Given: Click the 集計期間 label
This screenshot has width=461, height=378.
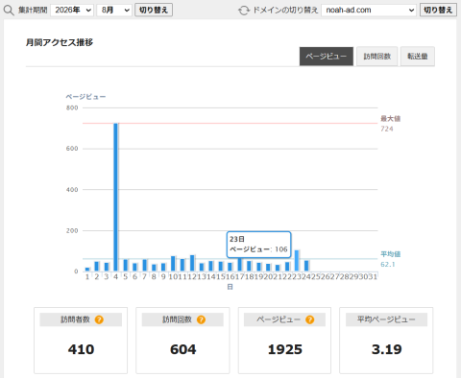Looking at the screenshot, I should (33, 11).
